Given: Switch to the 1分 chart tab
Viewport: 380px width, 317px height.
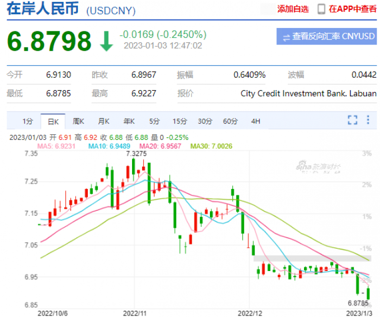Looking at the screenshot, I should pos(28,121).
